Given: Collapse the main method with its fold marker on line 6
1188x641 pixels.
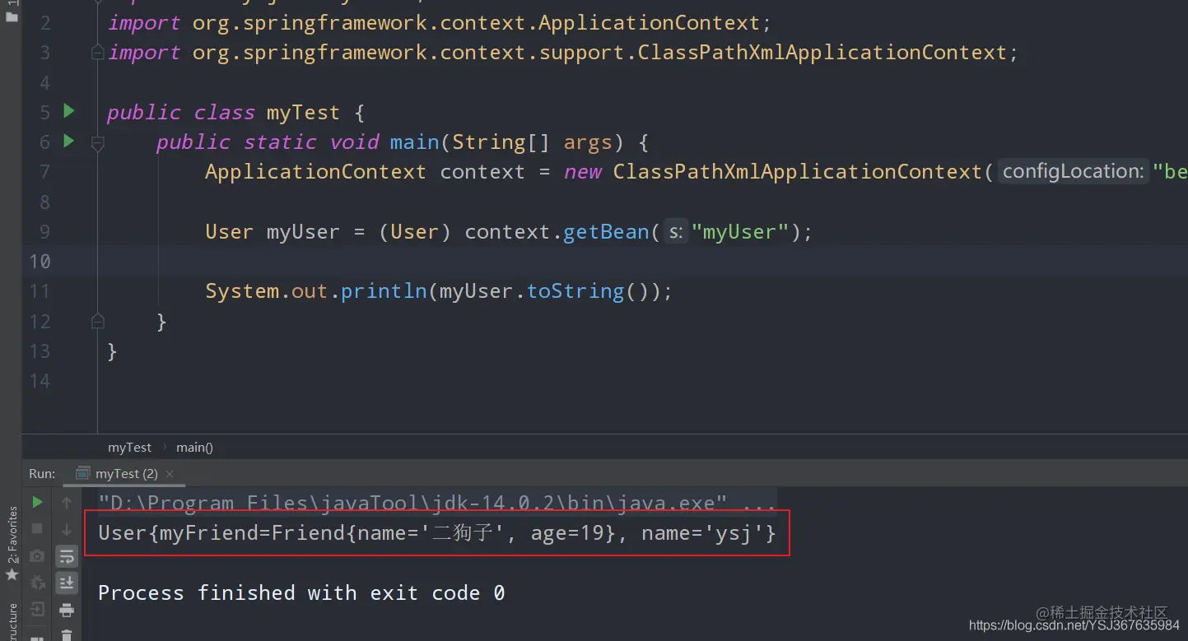Looking at the screenshot, I should click(x=97, y=142).
